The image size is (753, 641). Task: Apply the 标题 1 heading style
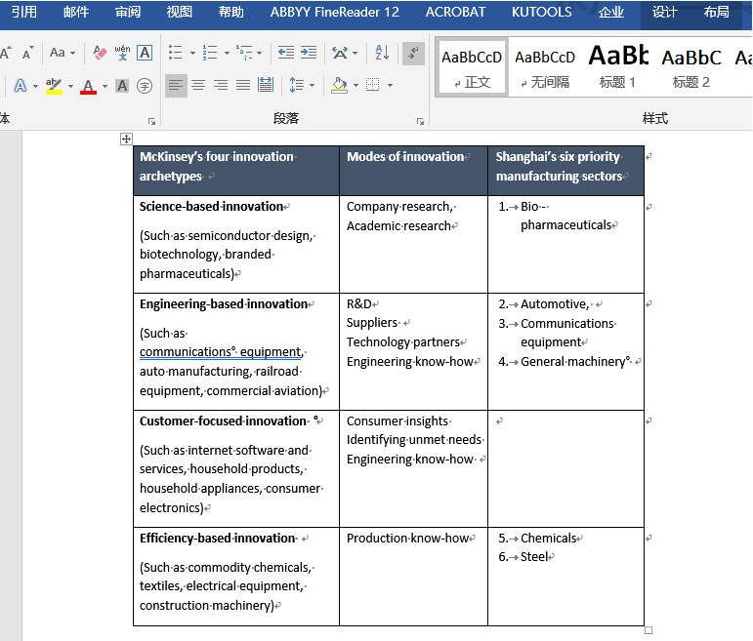point(617,66)
